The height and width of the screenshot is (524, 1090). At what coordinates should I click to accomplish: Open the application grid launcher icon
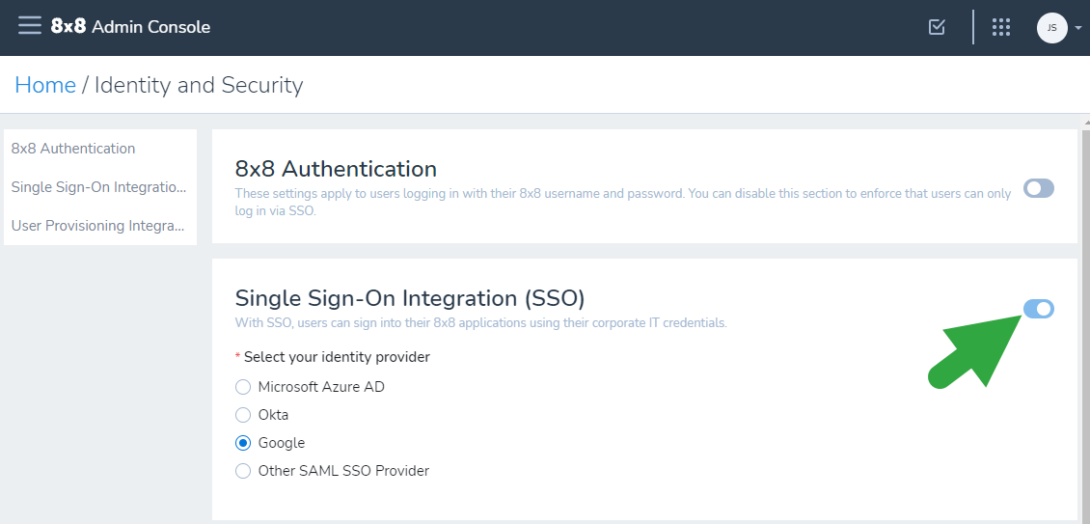1001,27
